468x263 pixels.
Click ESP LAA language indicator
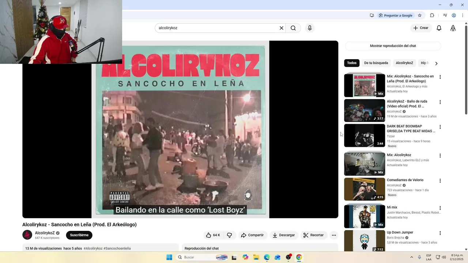click(x=429, y=257)
